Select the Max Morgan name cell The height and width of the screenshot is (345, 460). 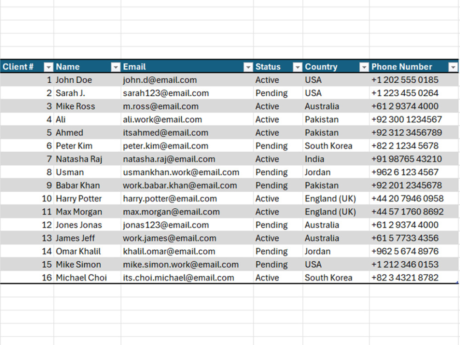click(87, 212)
